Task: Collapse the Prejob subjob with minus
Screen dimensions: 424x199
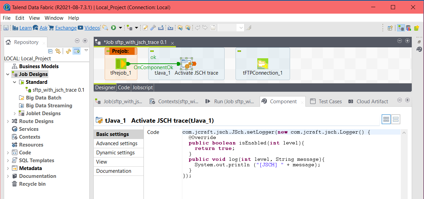Action: [108, 51]
